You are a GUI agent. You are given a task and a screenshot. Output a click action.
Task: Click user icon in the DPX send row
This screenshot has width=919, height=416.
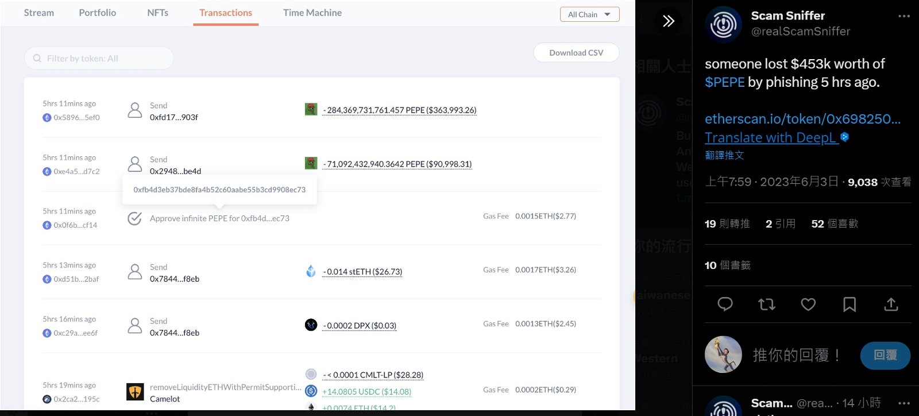coord(135,326)
